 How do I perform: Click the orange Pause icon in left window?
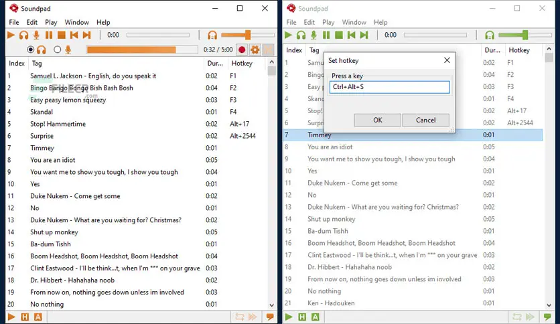48,35
